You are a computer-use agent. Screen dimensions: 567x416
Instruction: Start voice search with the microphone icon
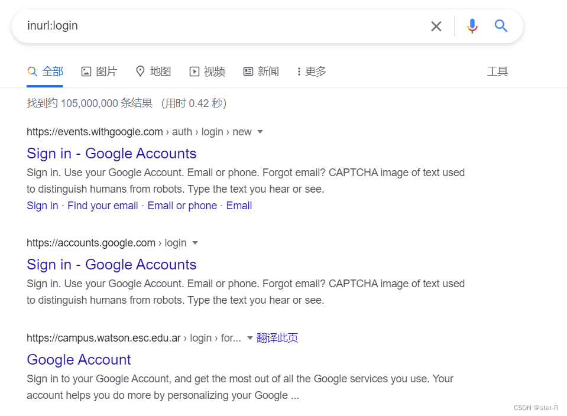(x=472, y=26)
